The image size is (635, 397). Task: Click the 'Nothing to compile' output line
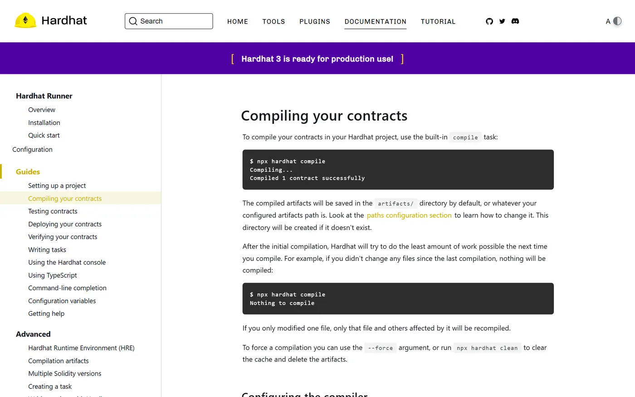click(x=282, y=303)
